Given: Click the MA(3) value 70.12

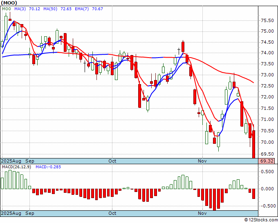Looking at the screenshot, I should point(35,9).
